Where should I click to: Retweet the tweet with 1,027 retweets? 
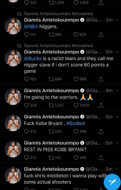point(51,105)
